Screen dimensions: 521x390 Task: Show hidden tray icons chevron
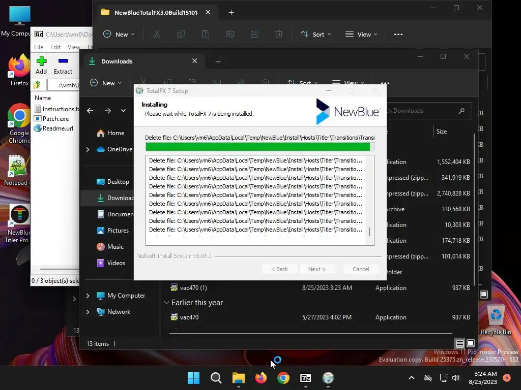tap(411, 378)
